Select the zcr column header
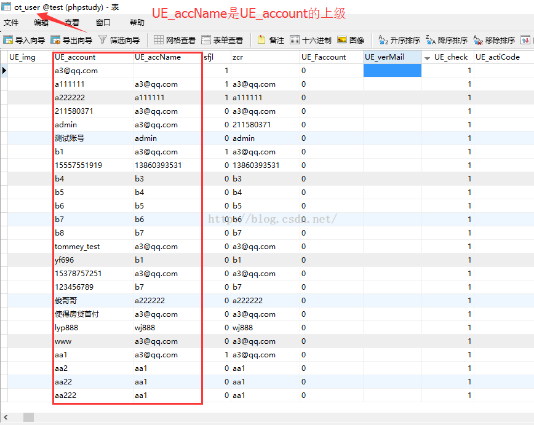Viewport: 534px width, 425px height. 265,57
